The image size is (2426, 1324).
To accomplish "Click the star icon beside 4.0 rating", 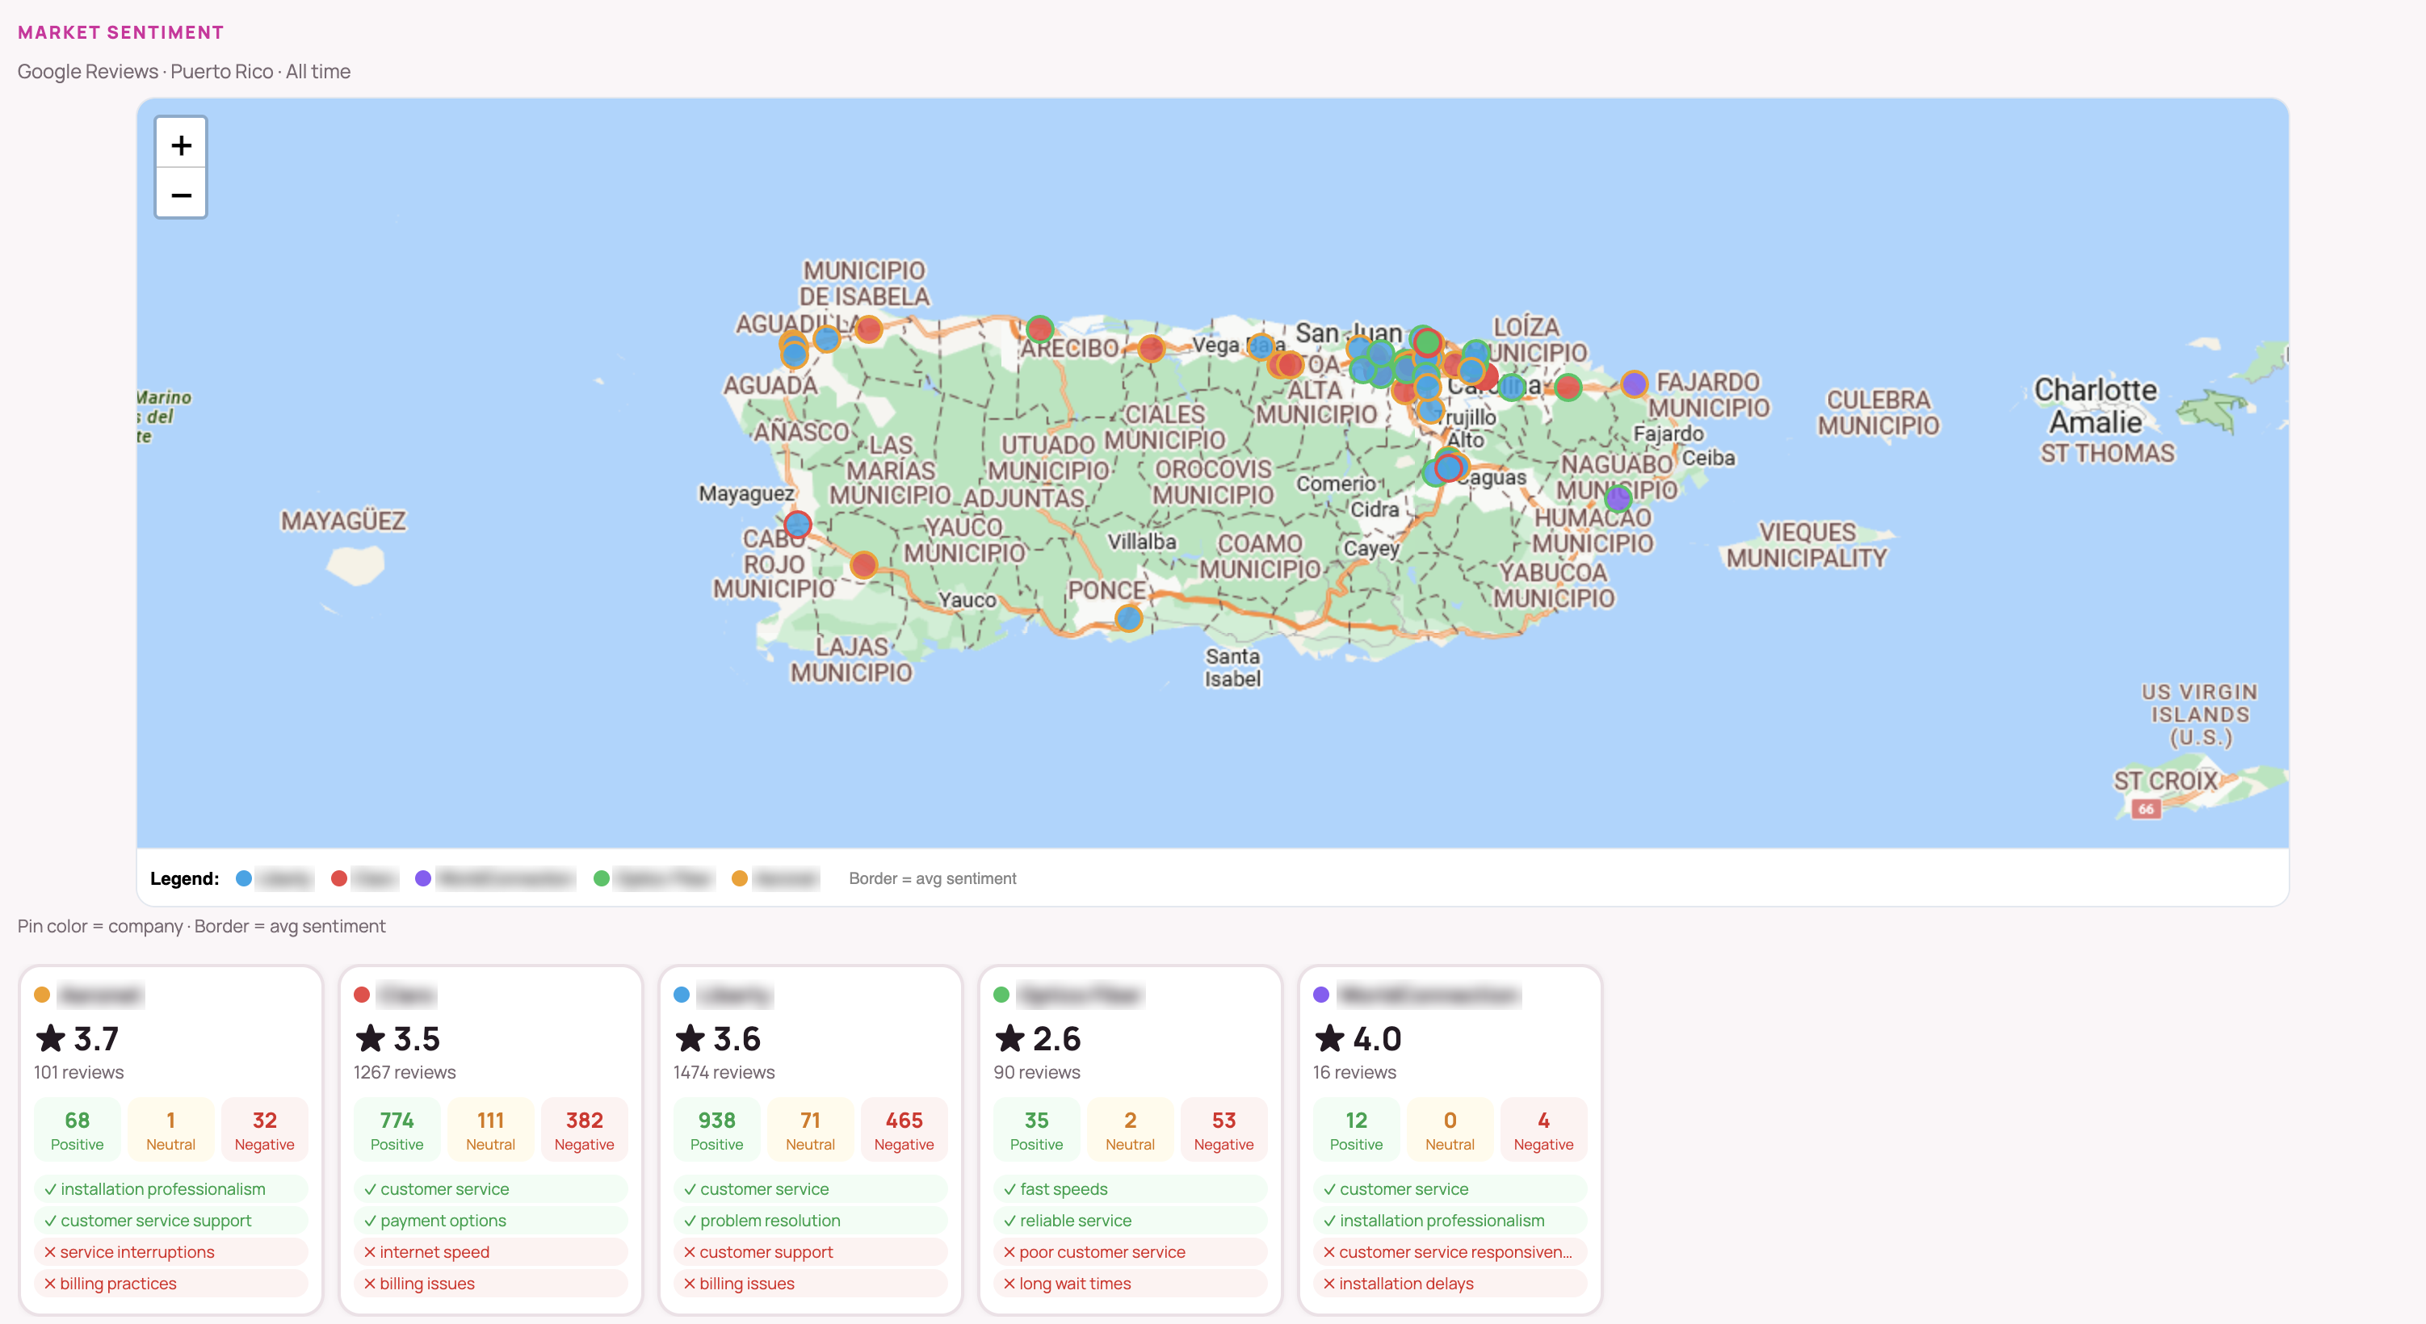I will pos(1330,1037).
